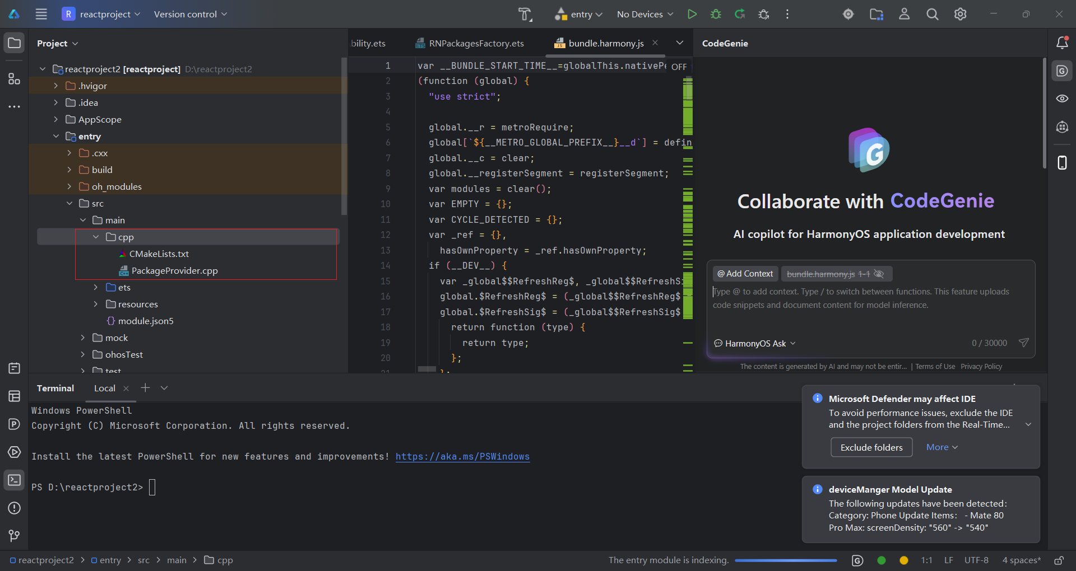Open the entry run configuration dropdown
This screenshot has width=1076, height=571.
(578, 14)
